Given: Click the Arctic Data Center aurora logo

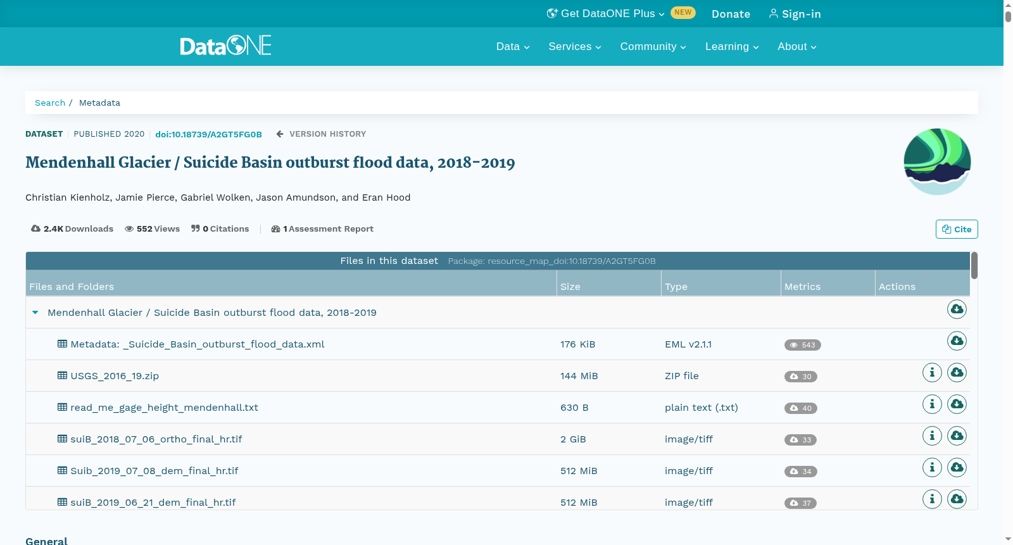Looking at the screenshot, I should [x=937, y=161].
